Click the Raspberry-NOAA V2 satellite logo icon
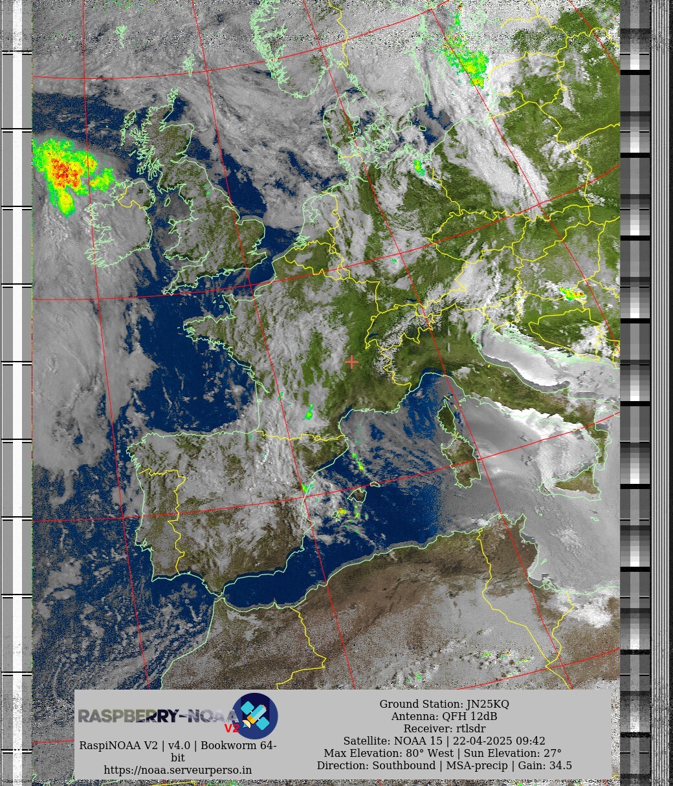Image resolution: width=673 pixels, height=786 pixels. [x=255, y=716]
